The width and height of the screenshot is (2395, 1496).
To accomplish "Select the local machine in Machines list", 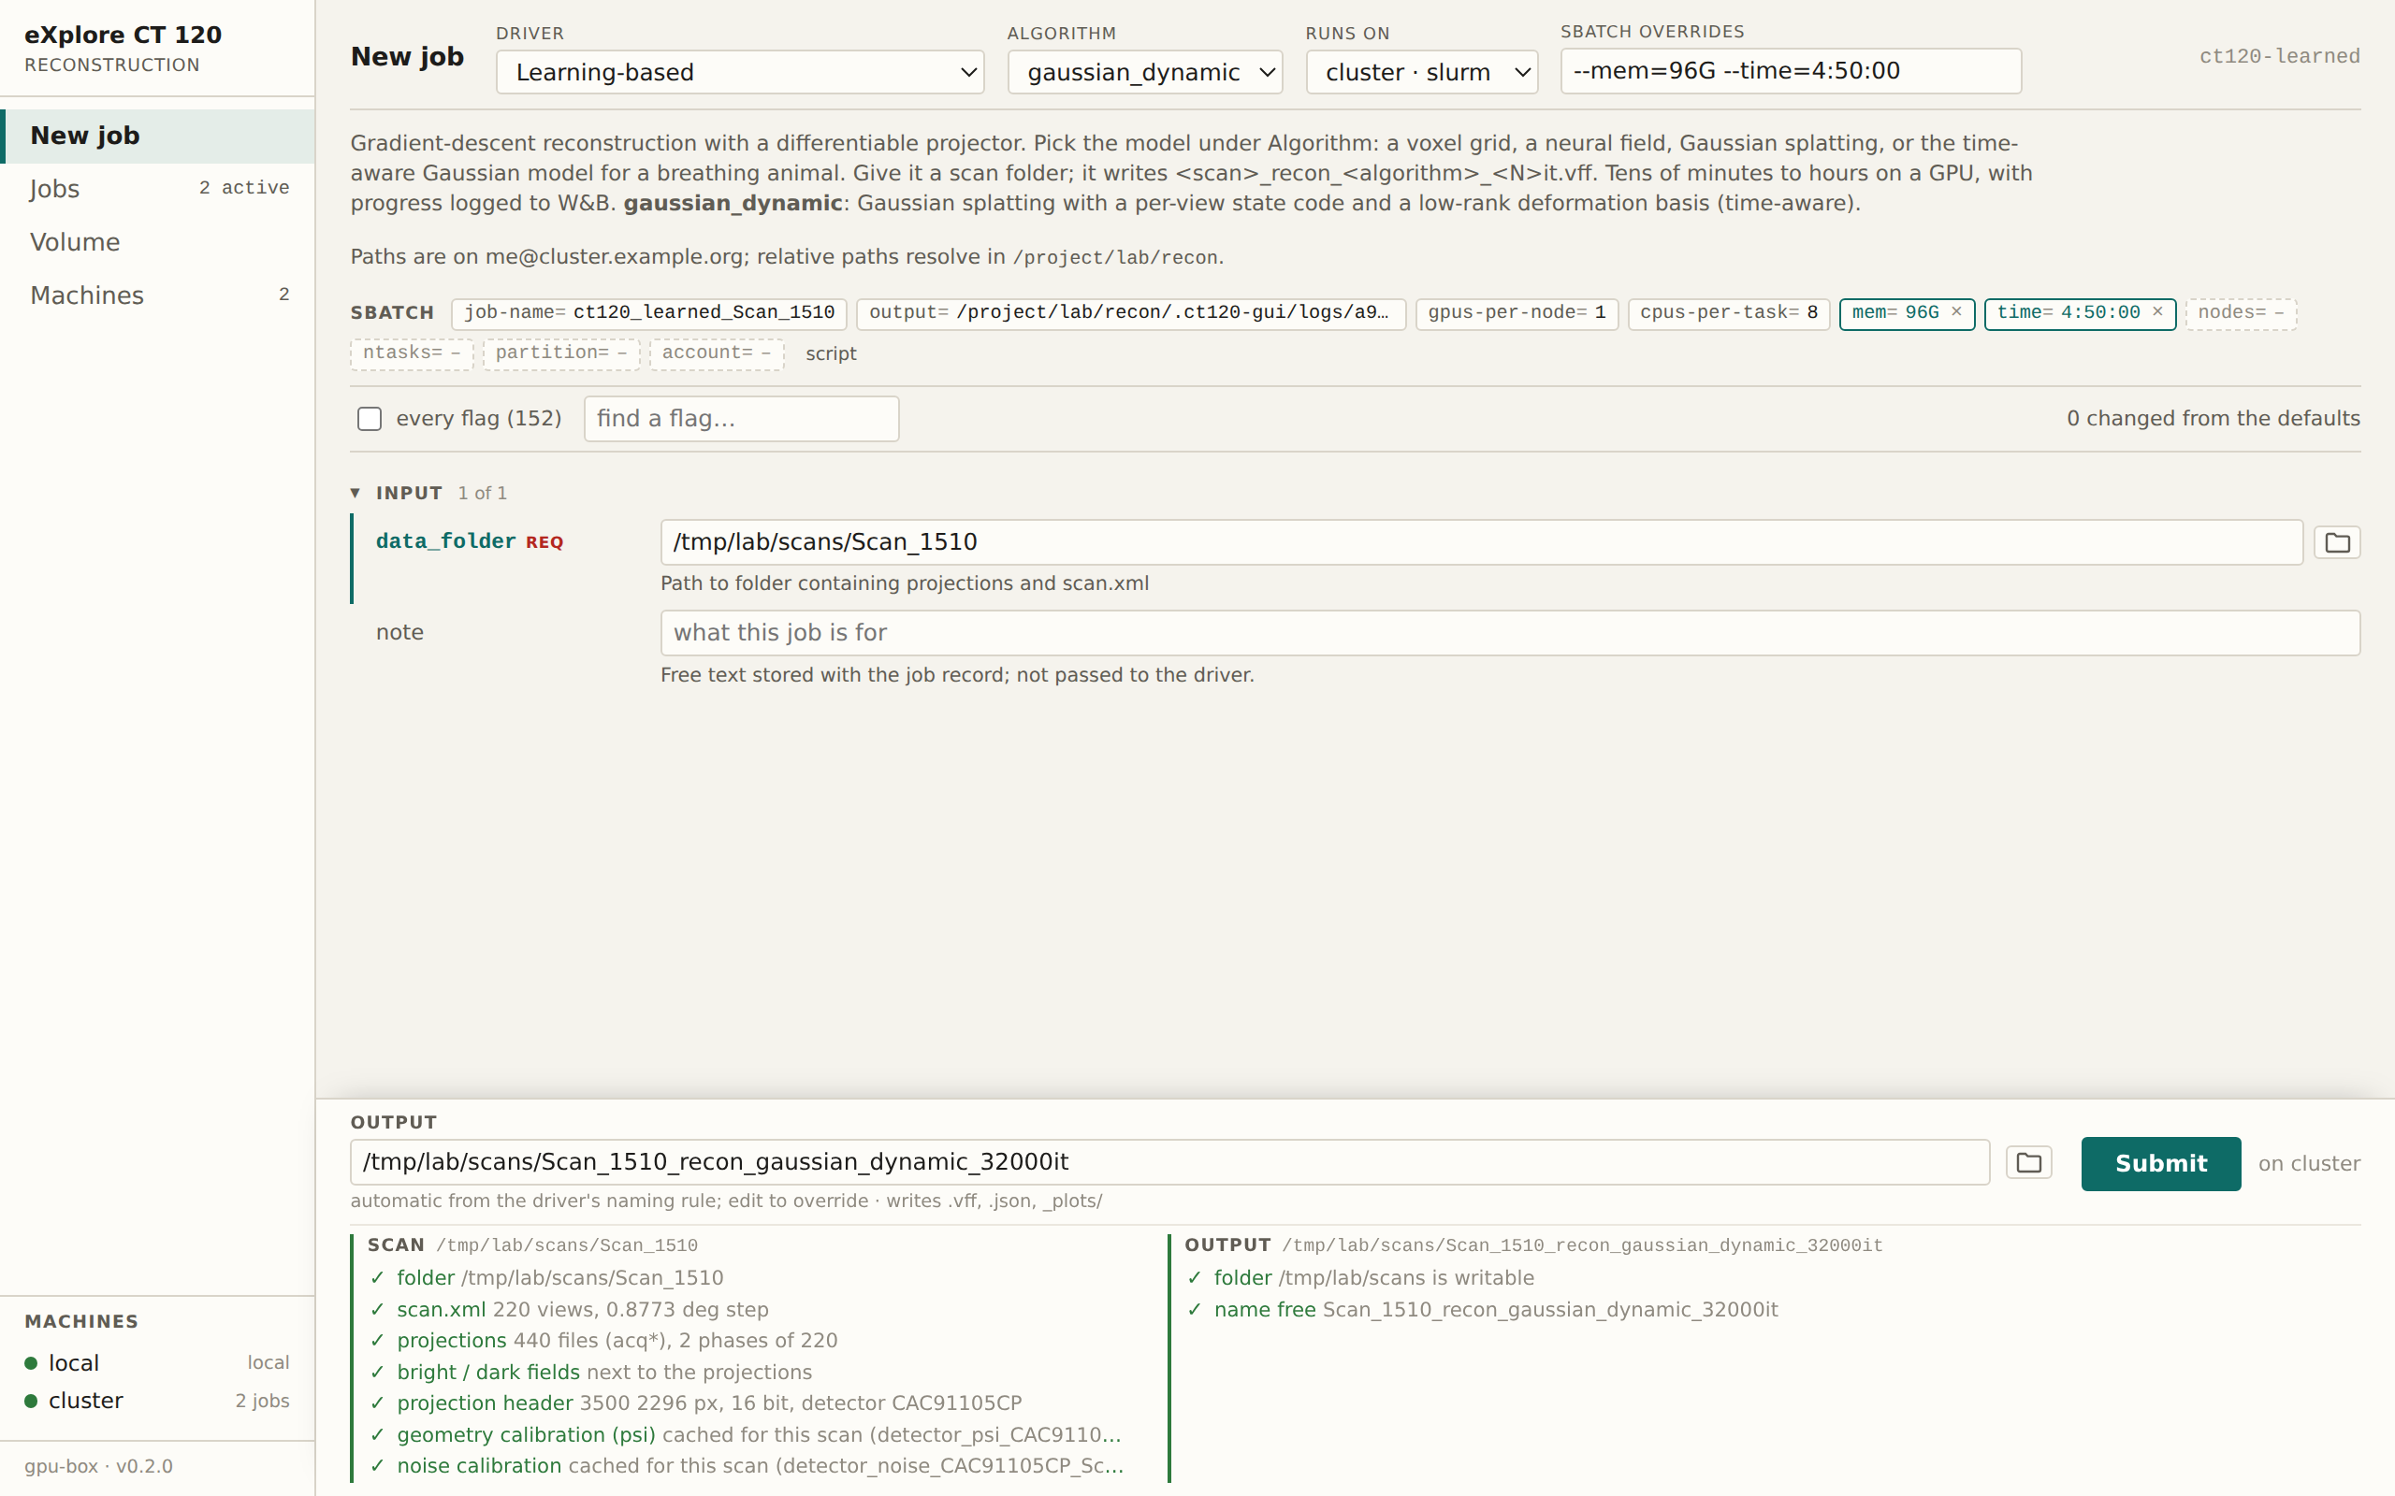I will [157, 1363].
